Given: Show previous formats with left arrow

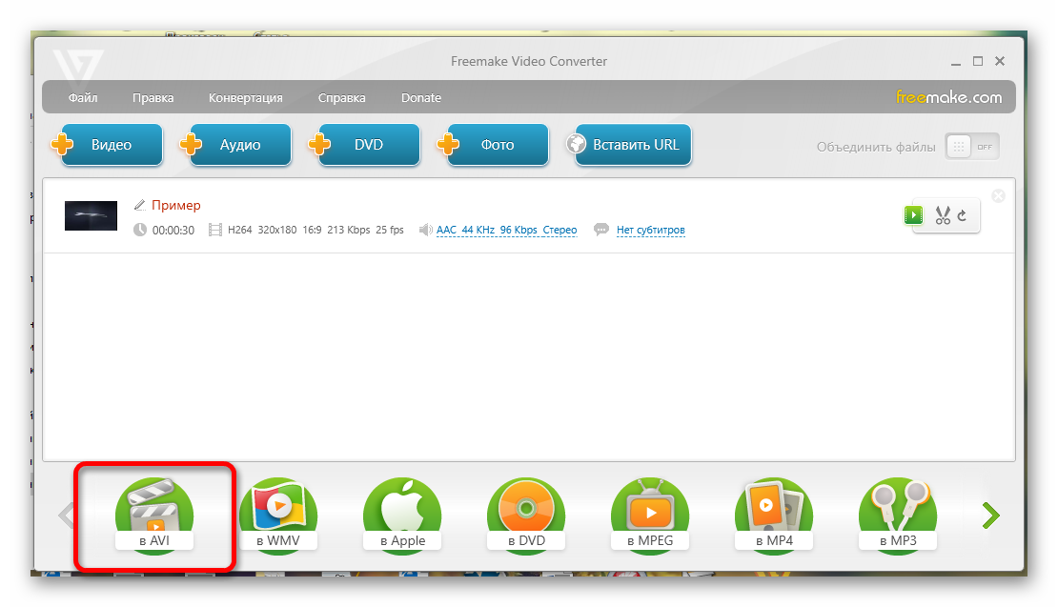Looking at the screenshot, I should coord(66,516).
